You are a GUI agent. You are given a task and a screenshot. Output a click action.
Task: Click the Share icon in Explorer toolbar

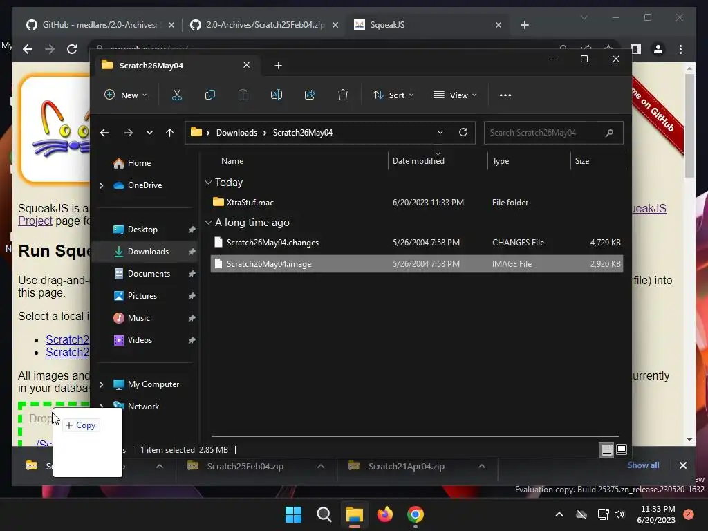(310, 95)
